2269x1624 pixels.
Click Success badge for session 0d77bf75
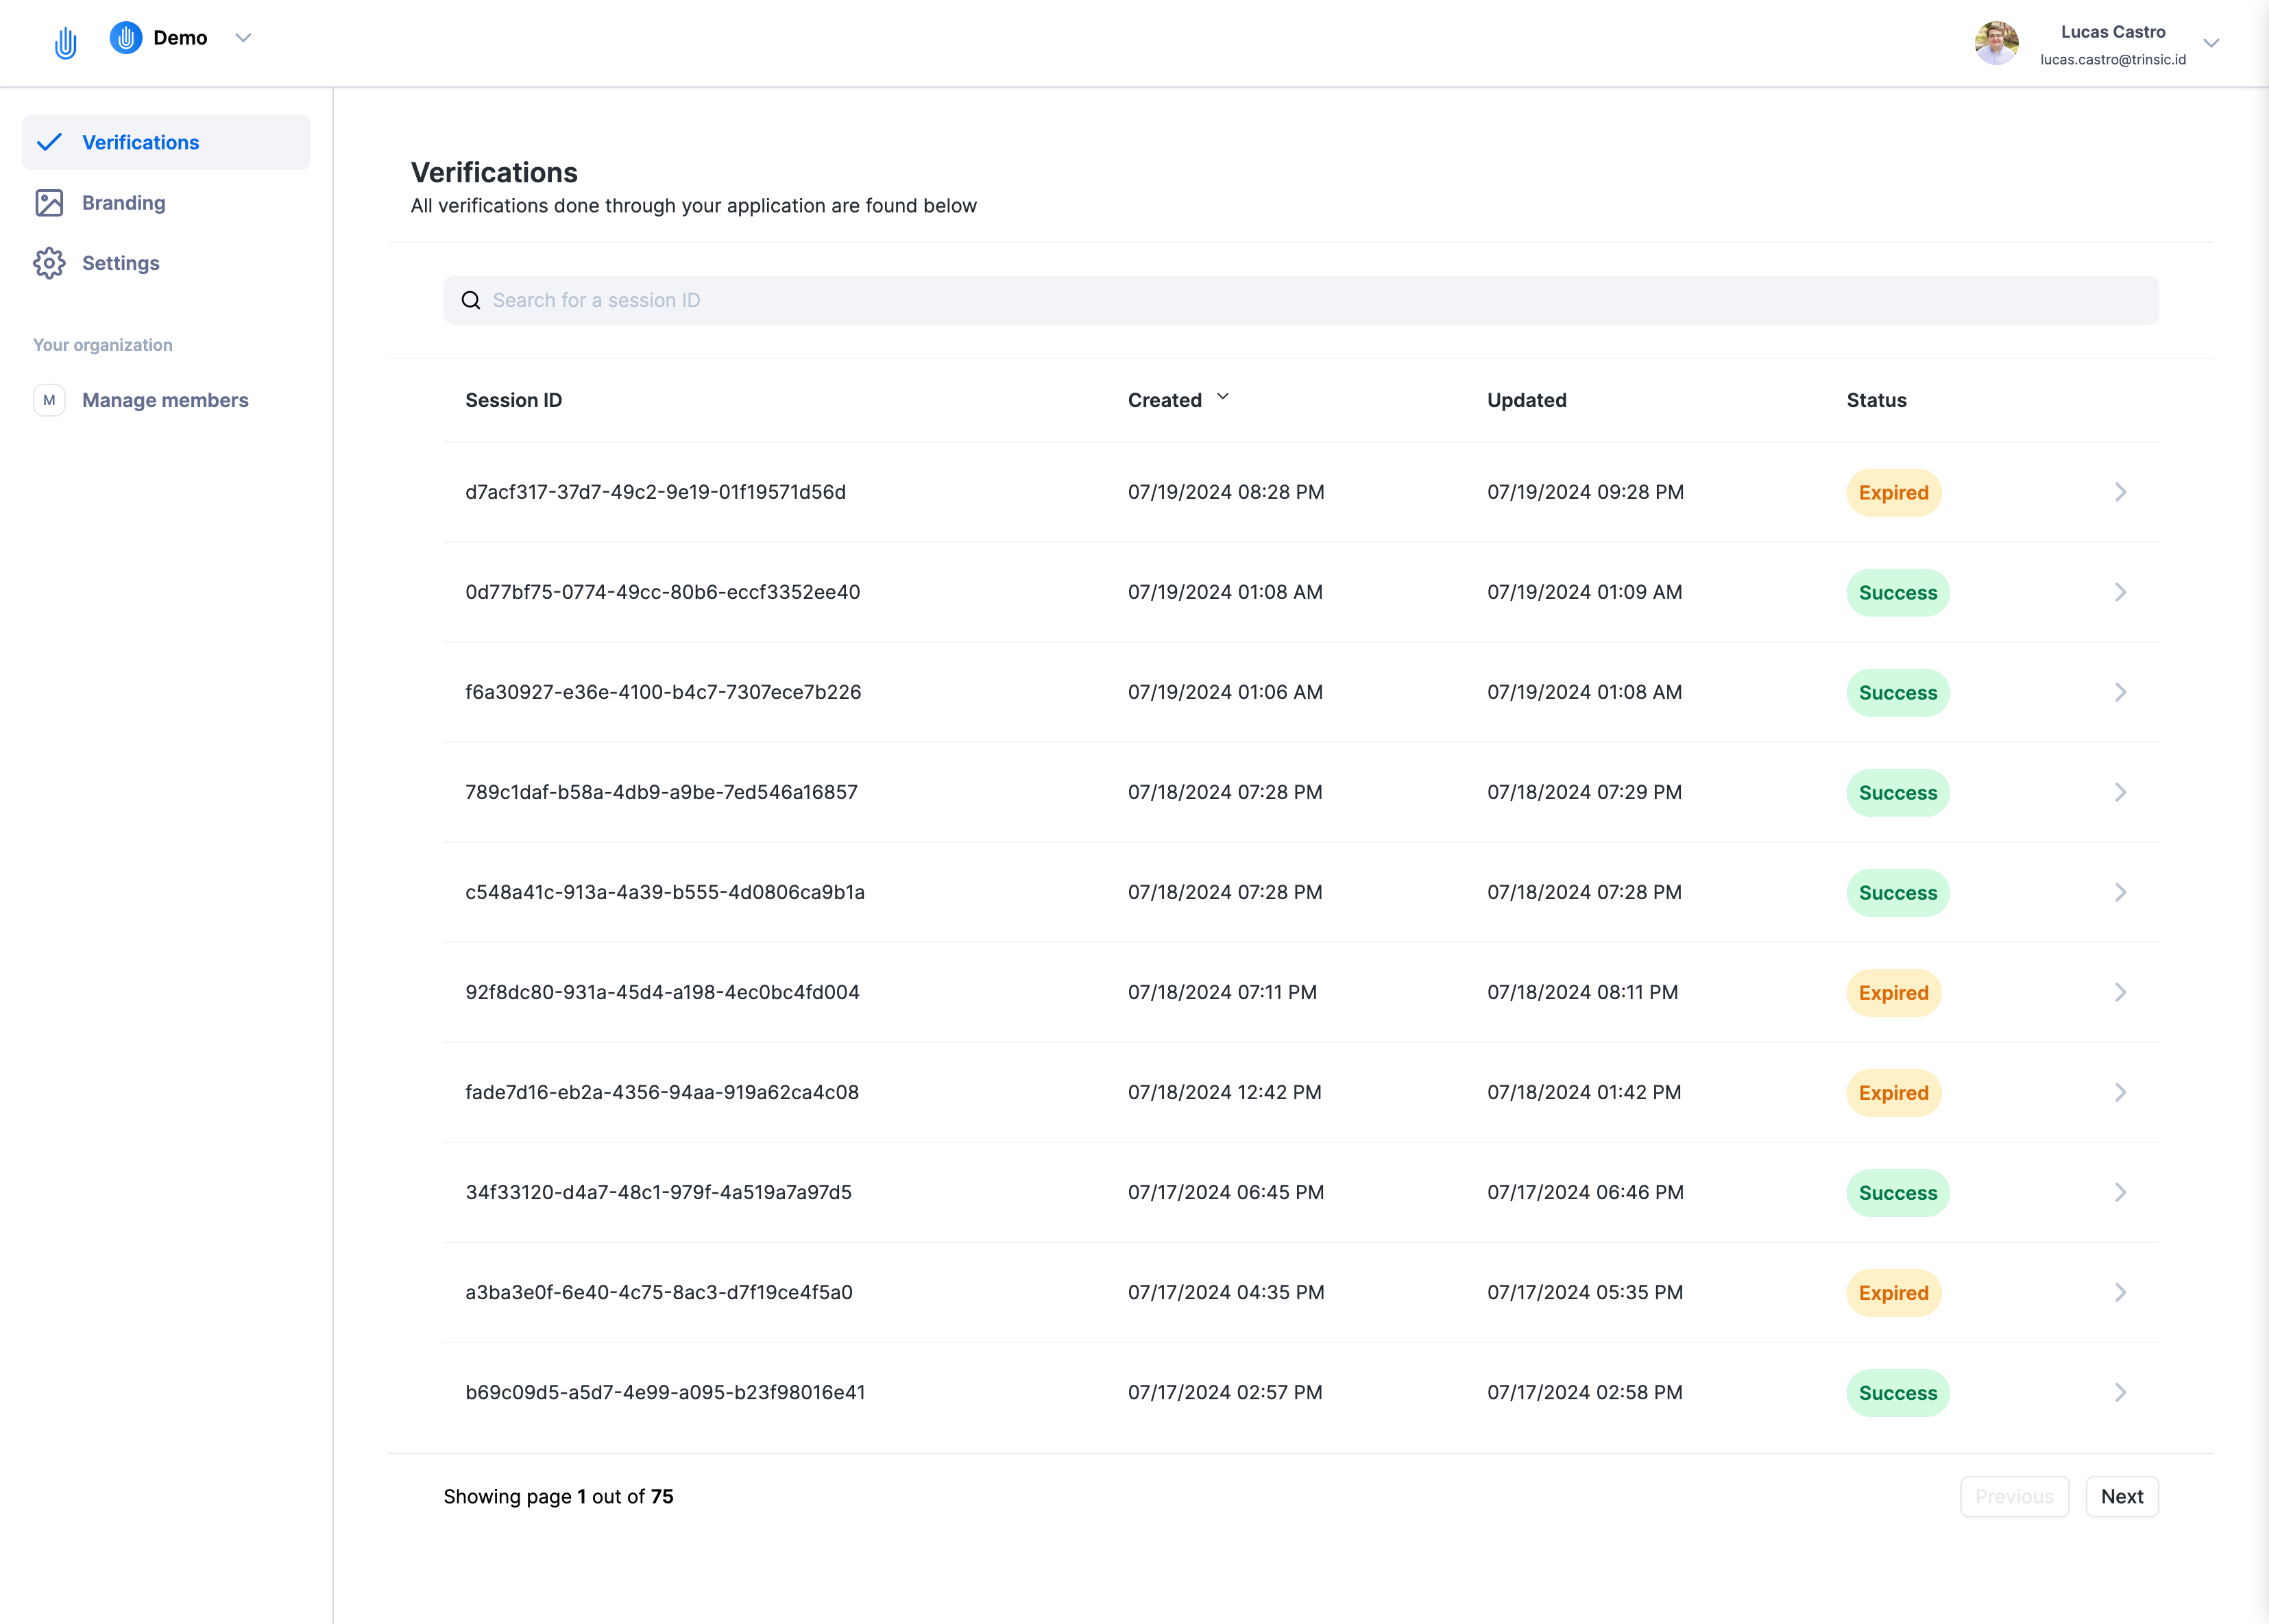1898,593
